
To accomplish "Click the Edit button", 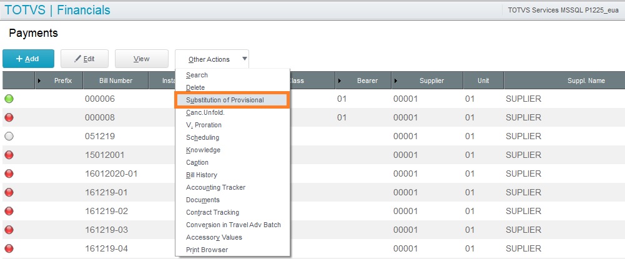I will (84, 59).
